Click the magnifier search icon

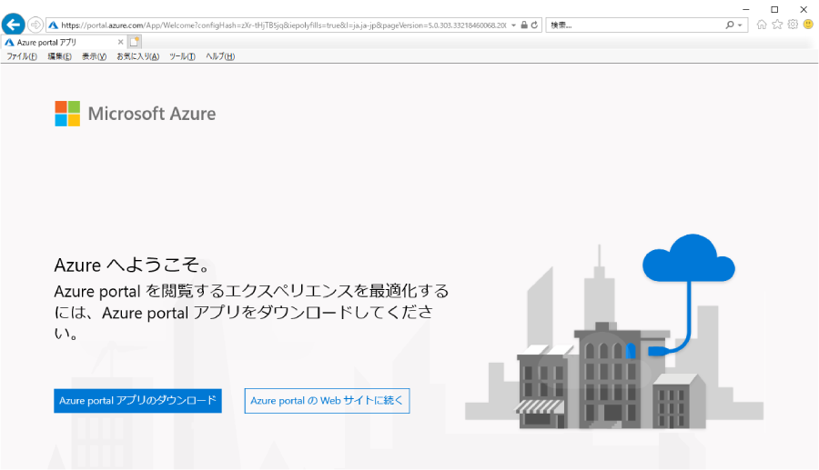tap(730, 25)
